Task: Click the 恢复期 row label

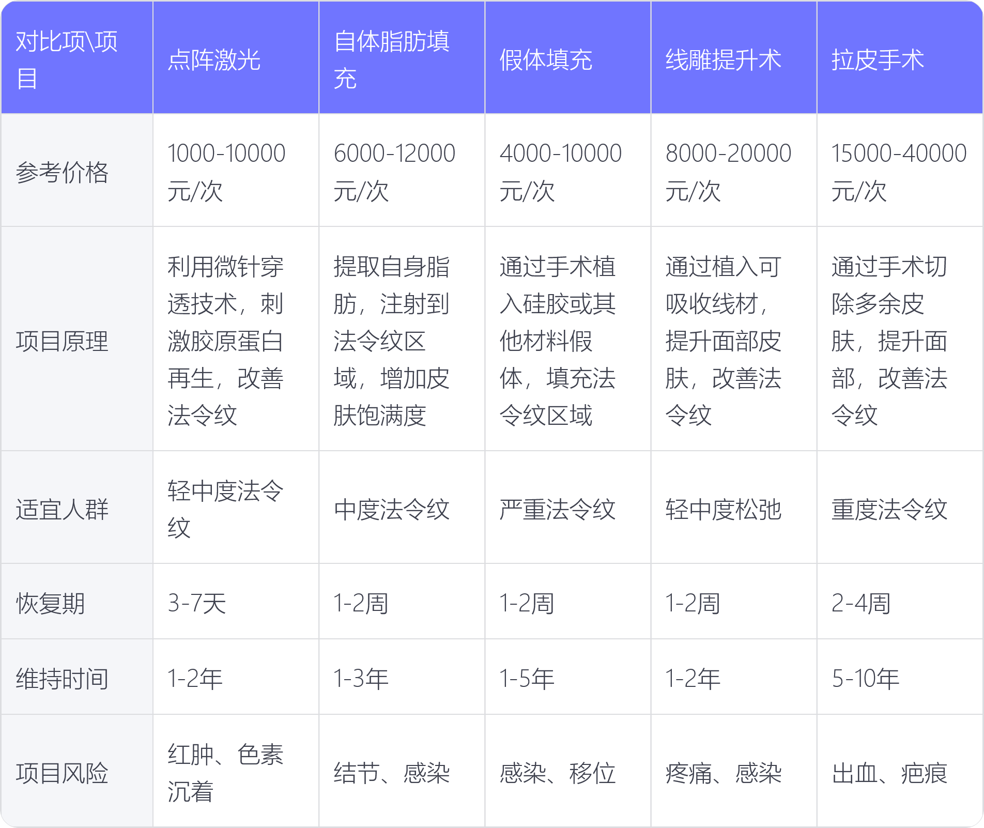Action: (77, 601)
